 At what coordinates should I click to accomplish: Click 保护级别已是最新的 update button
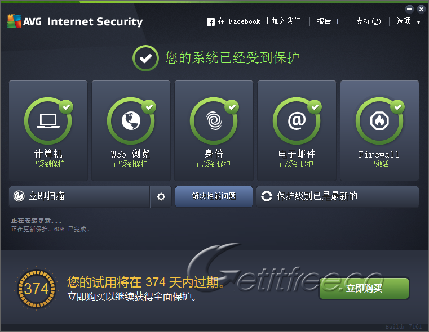338,196
